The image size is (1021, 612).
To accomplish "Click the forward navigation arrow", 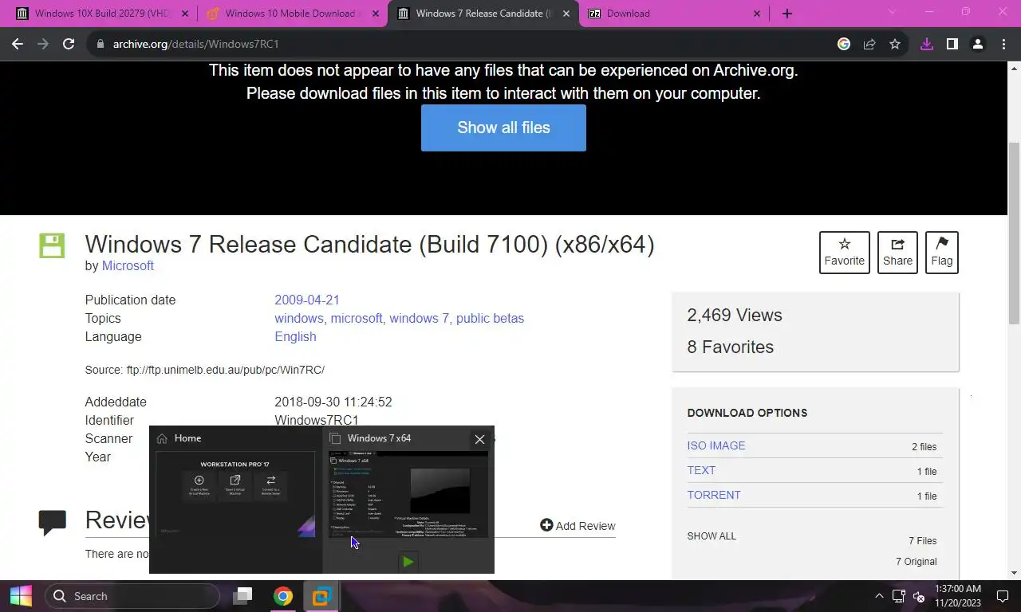I will tap(43, 44).
